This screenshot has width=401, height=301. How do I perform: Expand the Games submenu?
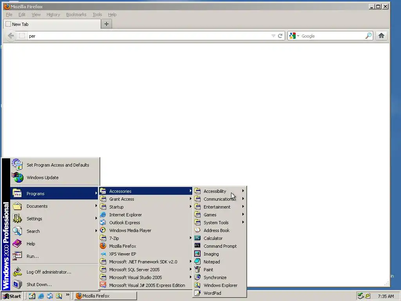[220, 215]
